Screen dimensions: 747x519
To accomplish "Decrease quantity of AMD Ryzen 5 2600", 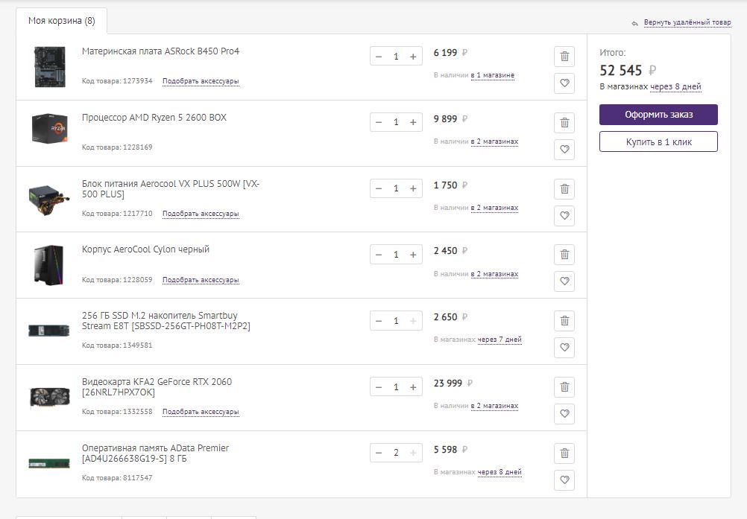I will point(379,122).
